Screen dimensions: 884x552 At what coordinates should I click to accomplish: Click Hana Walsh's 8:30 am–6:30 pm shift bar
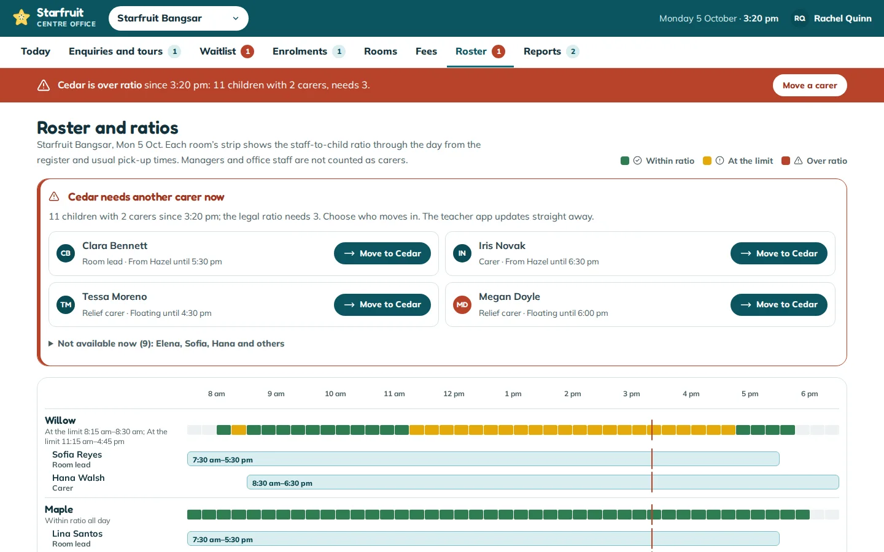coord(543,483)
